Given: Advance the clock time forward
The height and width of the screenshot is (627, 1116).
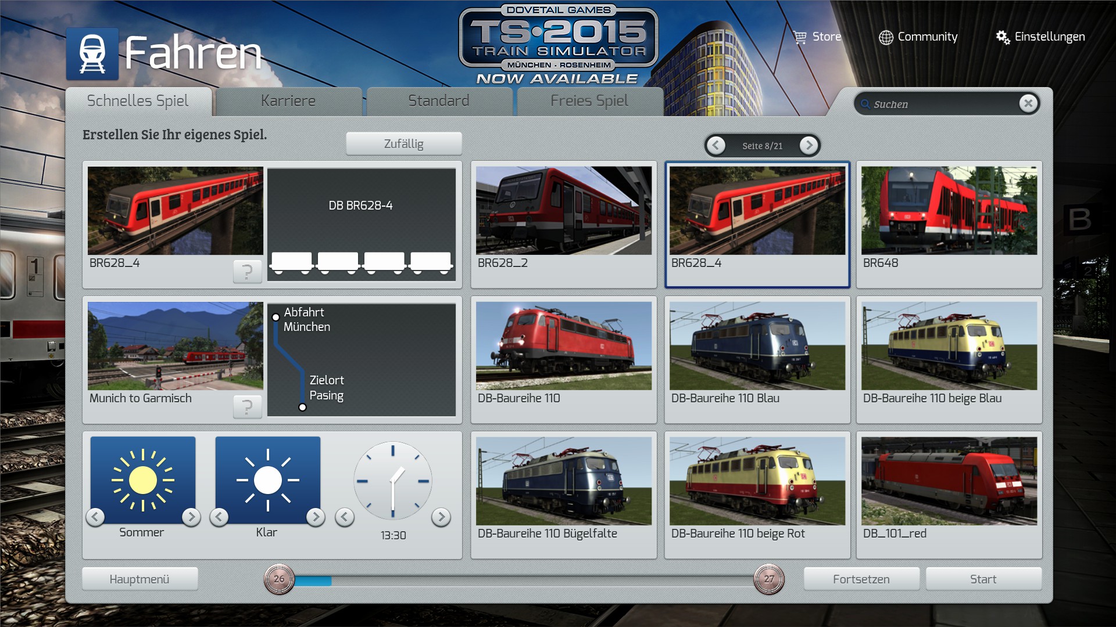Looking at the screenshot, I should click(441, 517).
